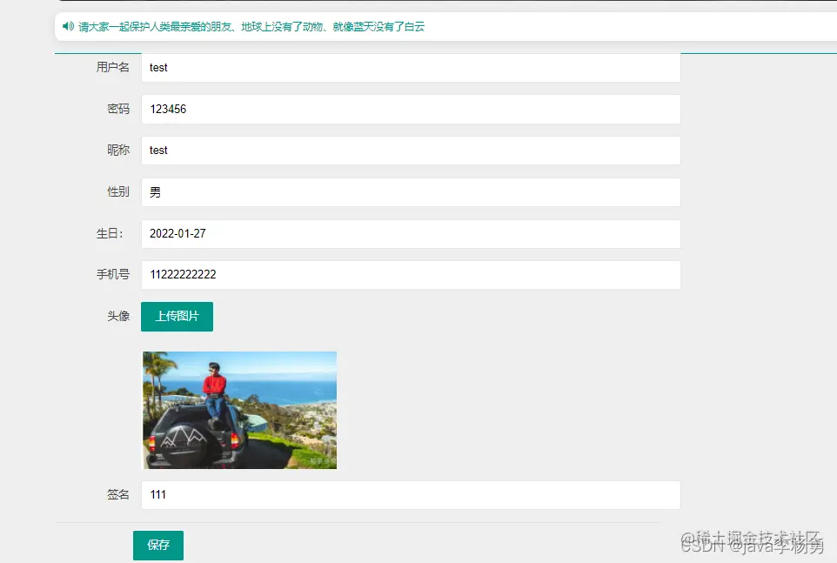Click the 保存 save button
Screen dimensions: 837x563
158,545
